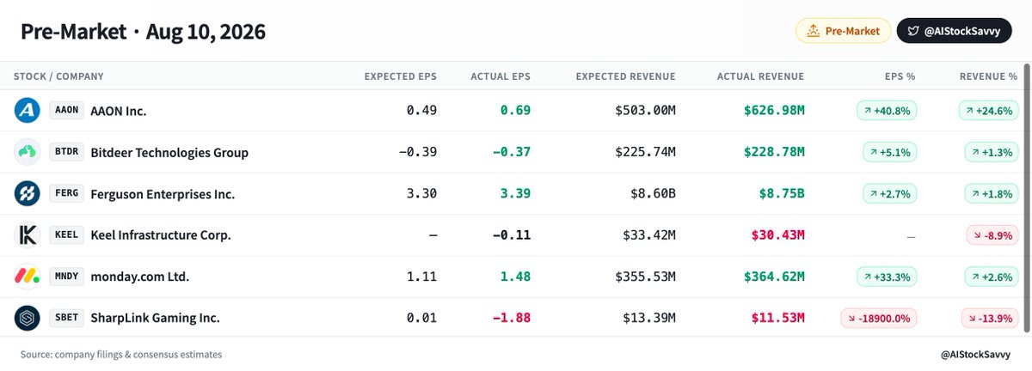Select the MNDY ticker badge

coord(66,277)
